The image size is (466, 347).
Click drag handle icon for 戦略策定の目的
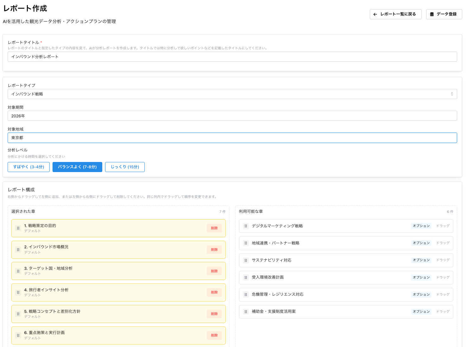coord(18,228)
